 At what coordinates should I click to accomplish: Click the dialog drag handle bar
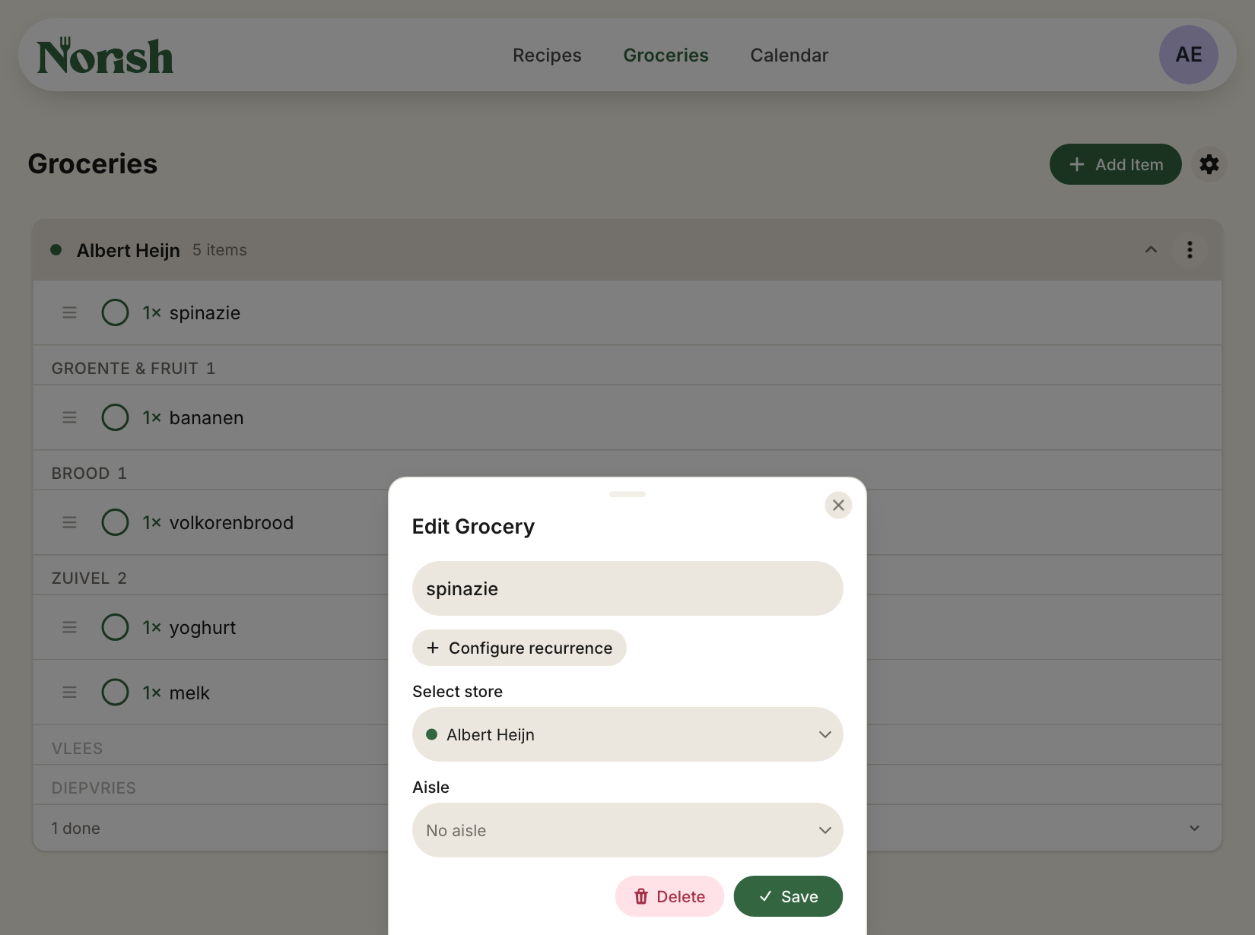(627, 494)
